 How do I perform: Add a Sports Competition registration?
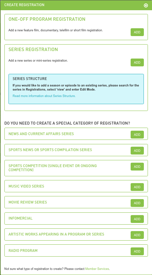[x=137, y=167]
